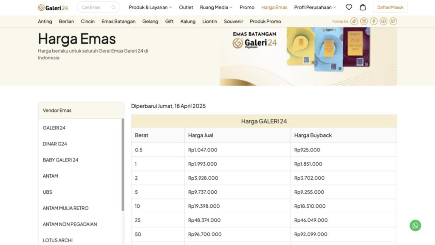This screenshot has width=435, height=245.
Task: Click the price Rp19.398.000
Action: [204, 206]
